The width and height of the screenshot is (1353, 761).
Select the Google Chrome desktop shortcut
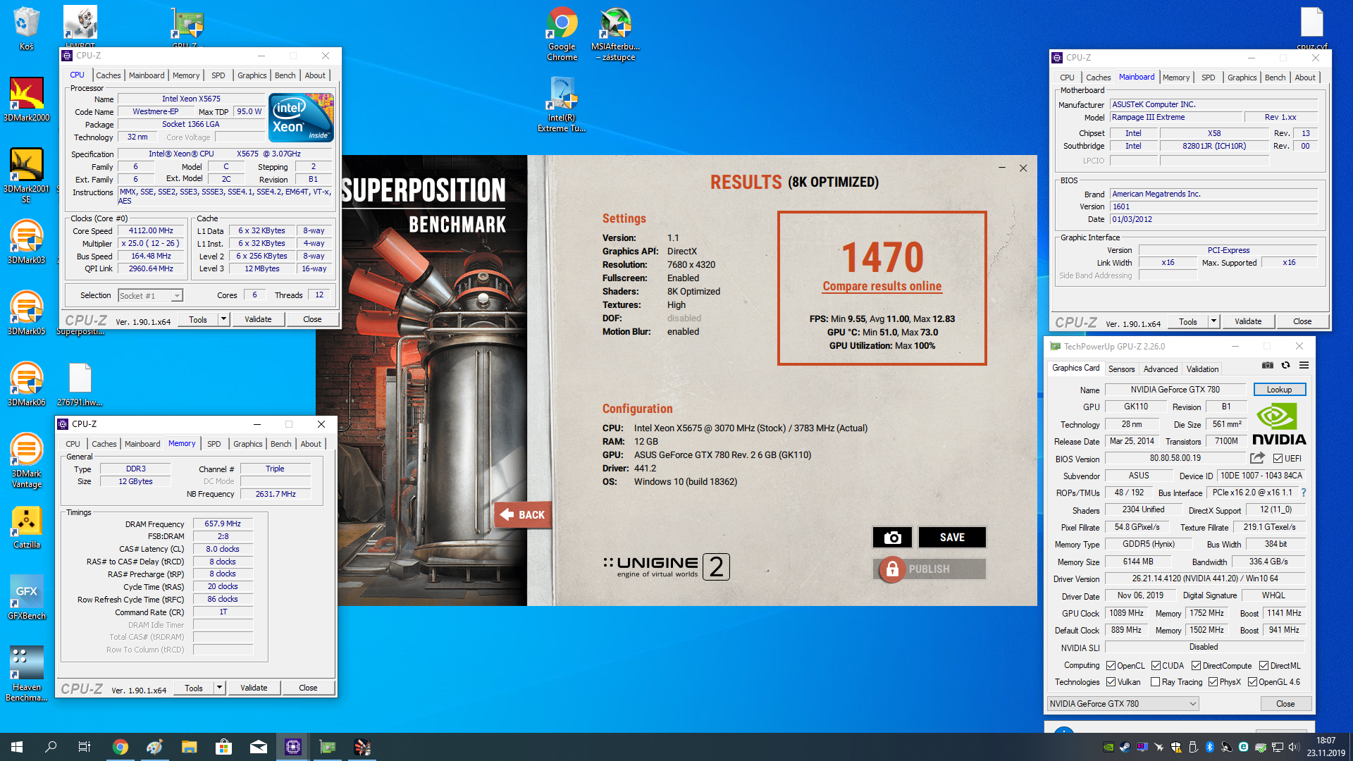(562, 34)
